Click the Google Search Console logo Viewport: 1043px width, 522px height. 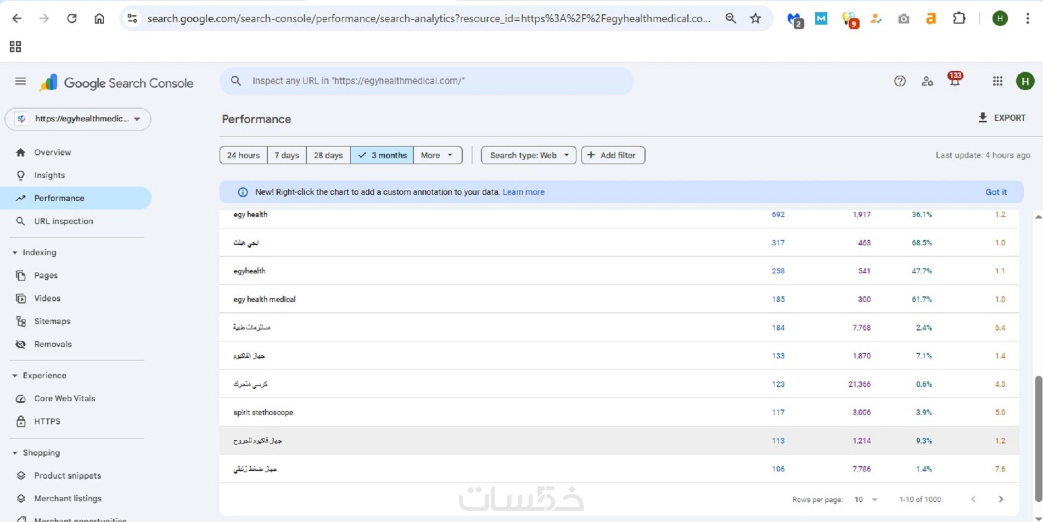(x=116, y=83)
